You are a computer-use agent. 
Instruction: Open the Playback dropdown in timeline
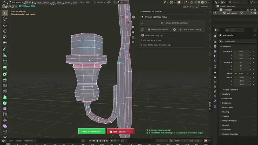(x=30, y=141)
